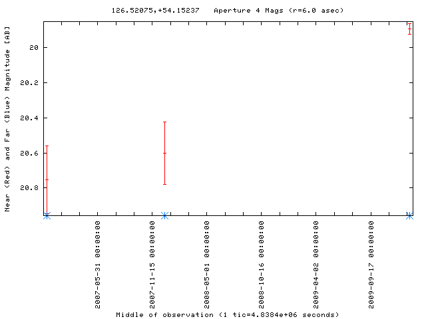Click the leftmost blue asterisk marker
This screenshot has width=426, height=319.
click(x=47, y=216)
